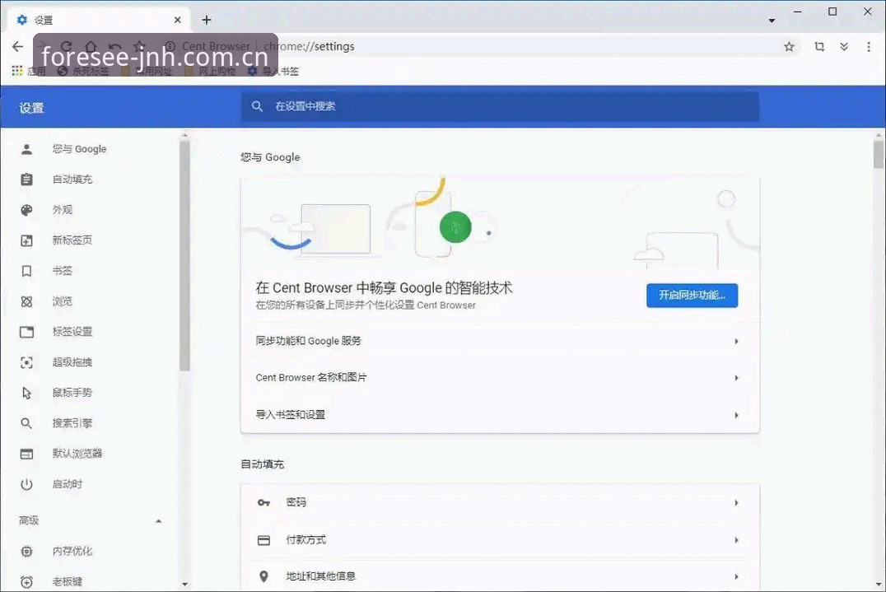886x592 pixels.
Task: Open 鼠标手势 settings section
Action: [72, 393]
